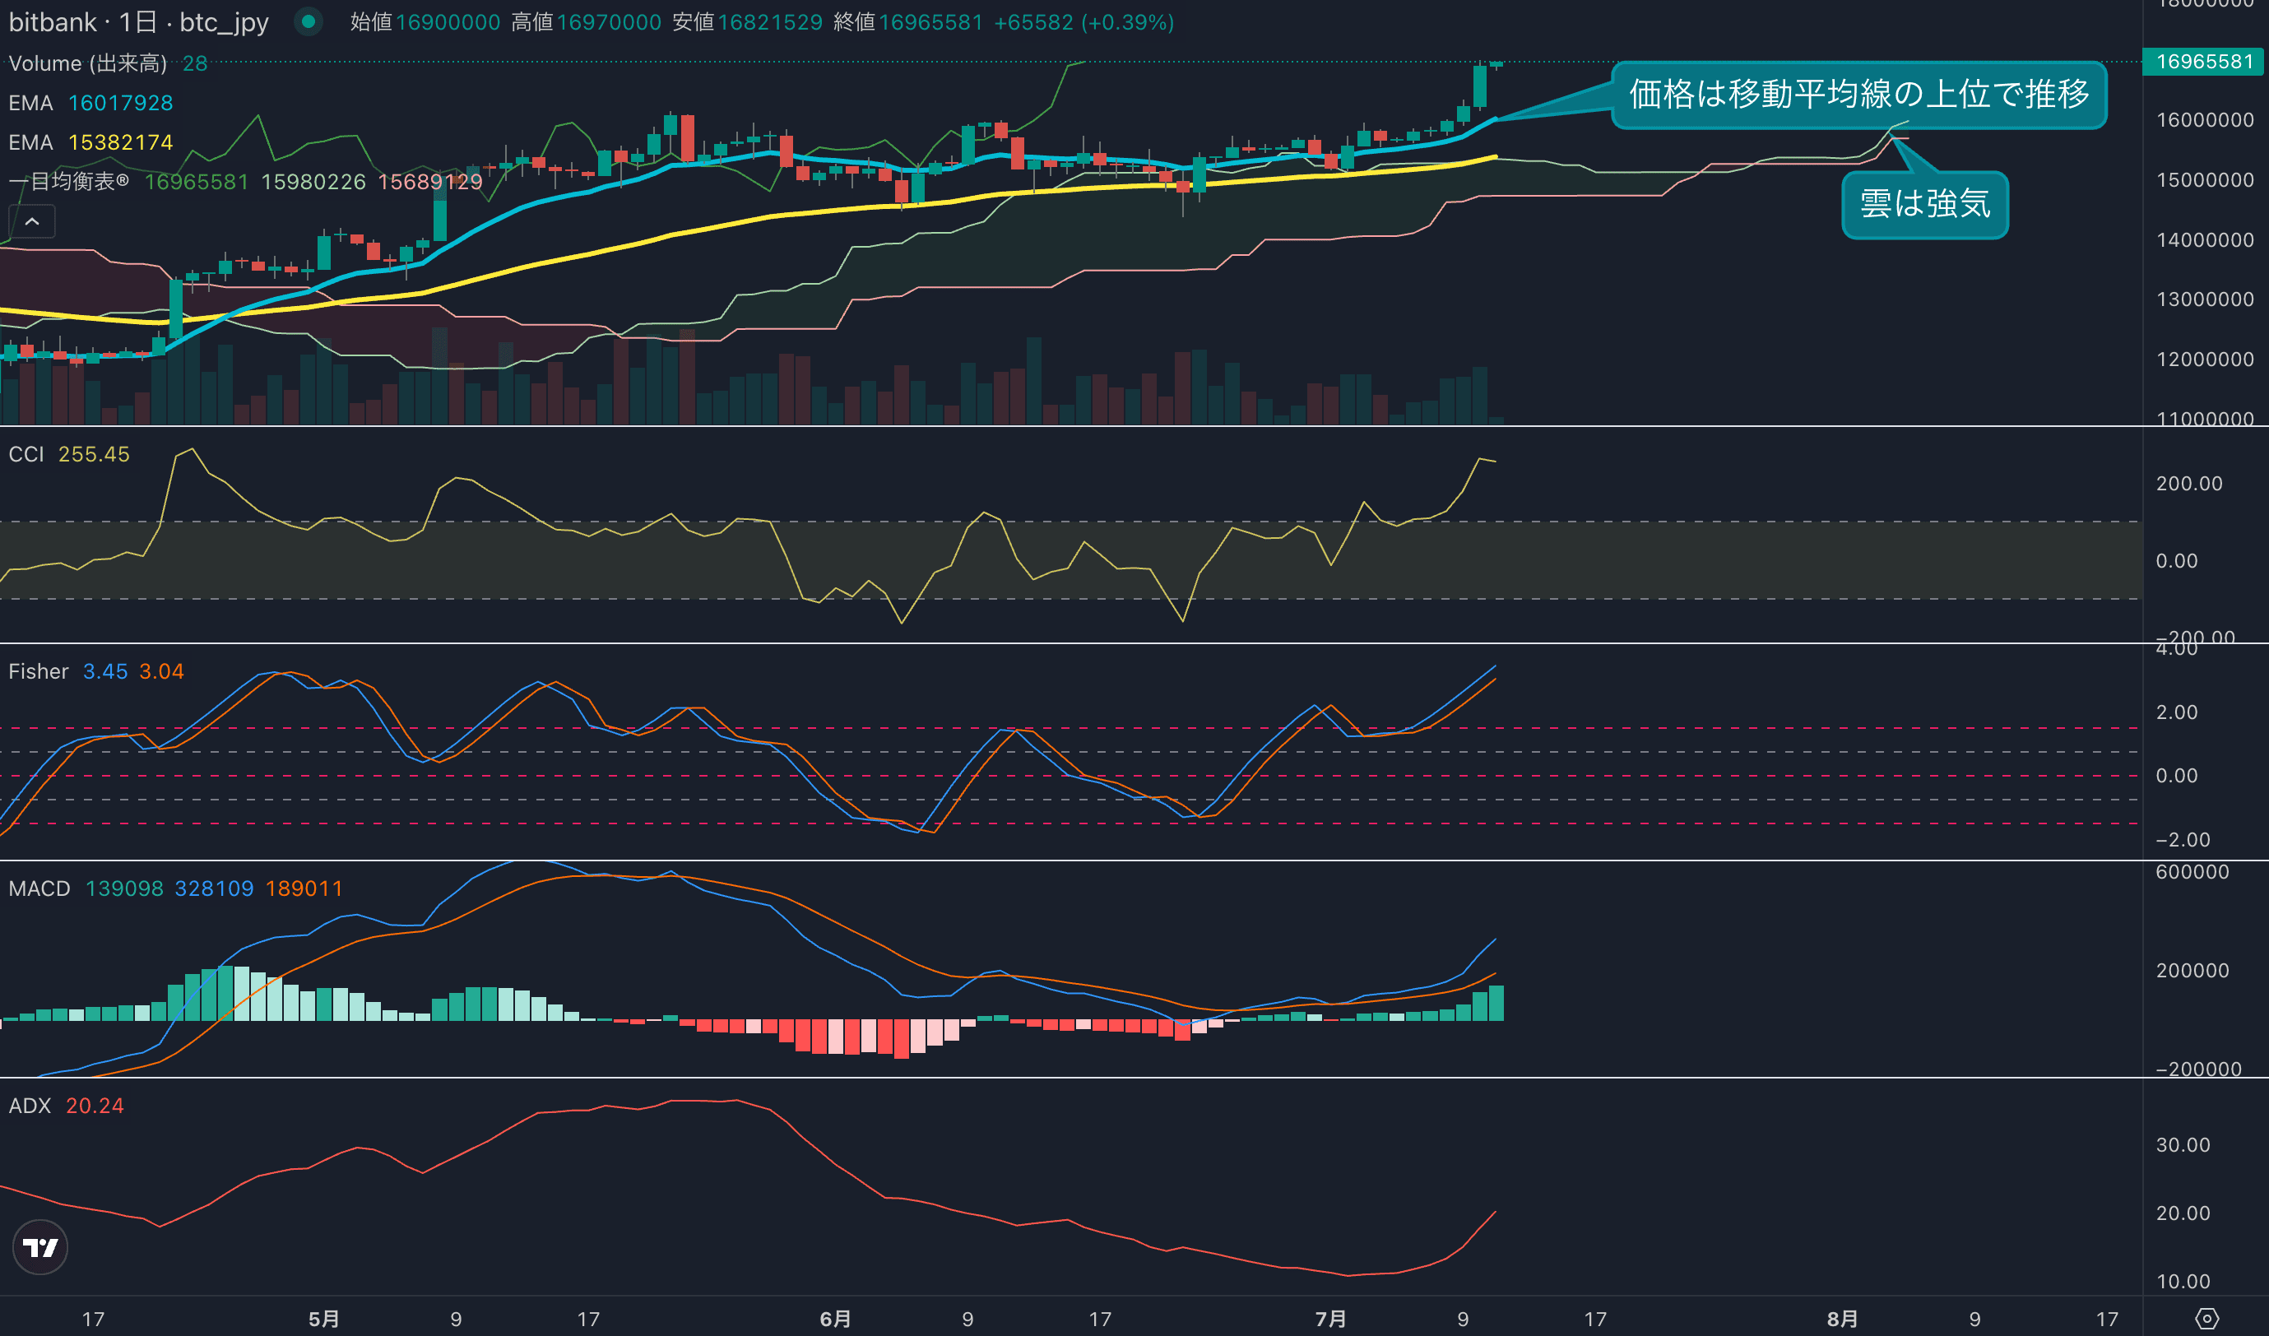Collapse the indicator legend chevron
The width and height of the screenshot is (2269, 1336).
pyautogui.click(x=32, y=221)
